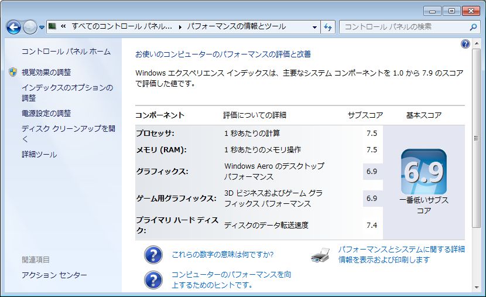Click the ゲーム用グラフィックス: component label
Viewport: 486px width, 297px height.
pyautogui.click(x=176, y=199)
